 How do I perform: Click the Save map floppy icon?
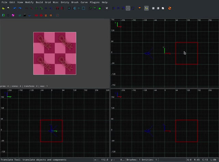tap(8, 8)
